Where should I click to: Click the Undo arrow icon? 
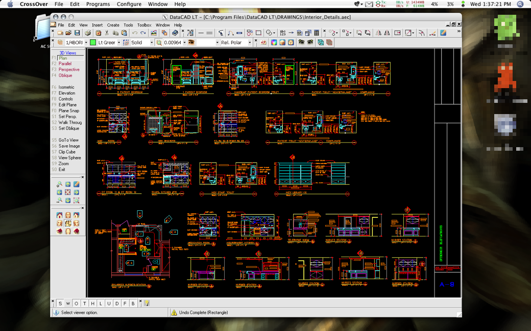tap(135, 33)
